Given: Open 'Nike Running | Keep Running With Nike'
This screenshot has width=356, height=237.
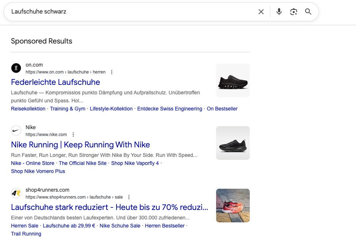Looking at the screenshot, I should tap(80, 145).
